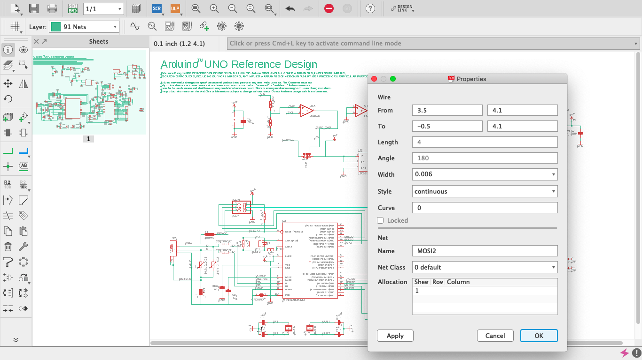
Task: Open the Layer dropdown showing 91 Nets
Action: click(x=84, y=27)
